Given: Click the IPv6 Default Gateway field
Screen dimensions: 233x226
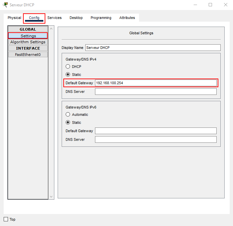Looking at the screenshot, I should 156,131.
